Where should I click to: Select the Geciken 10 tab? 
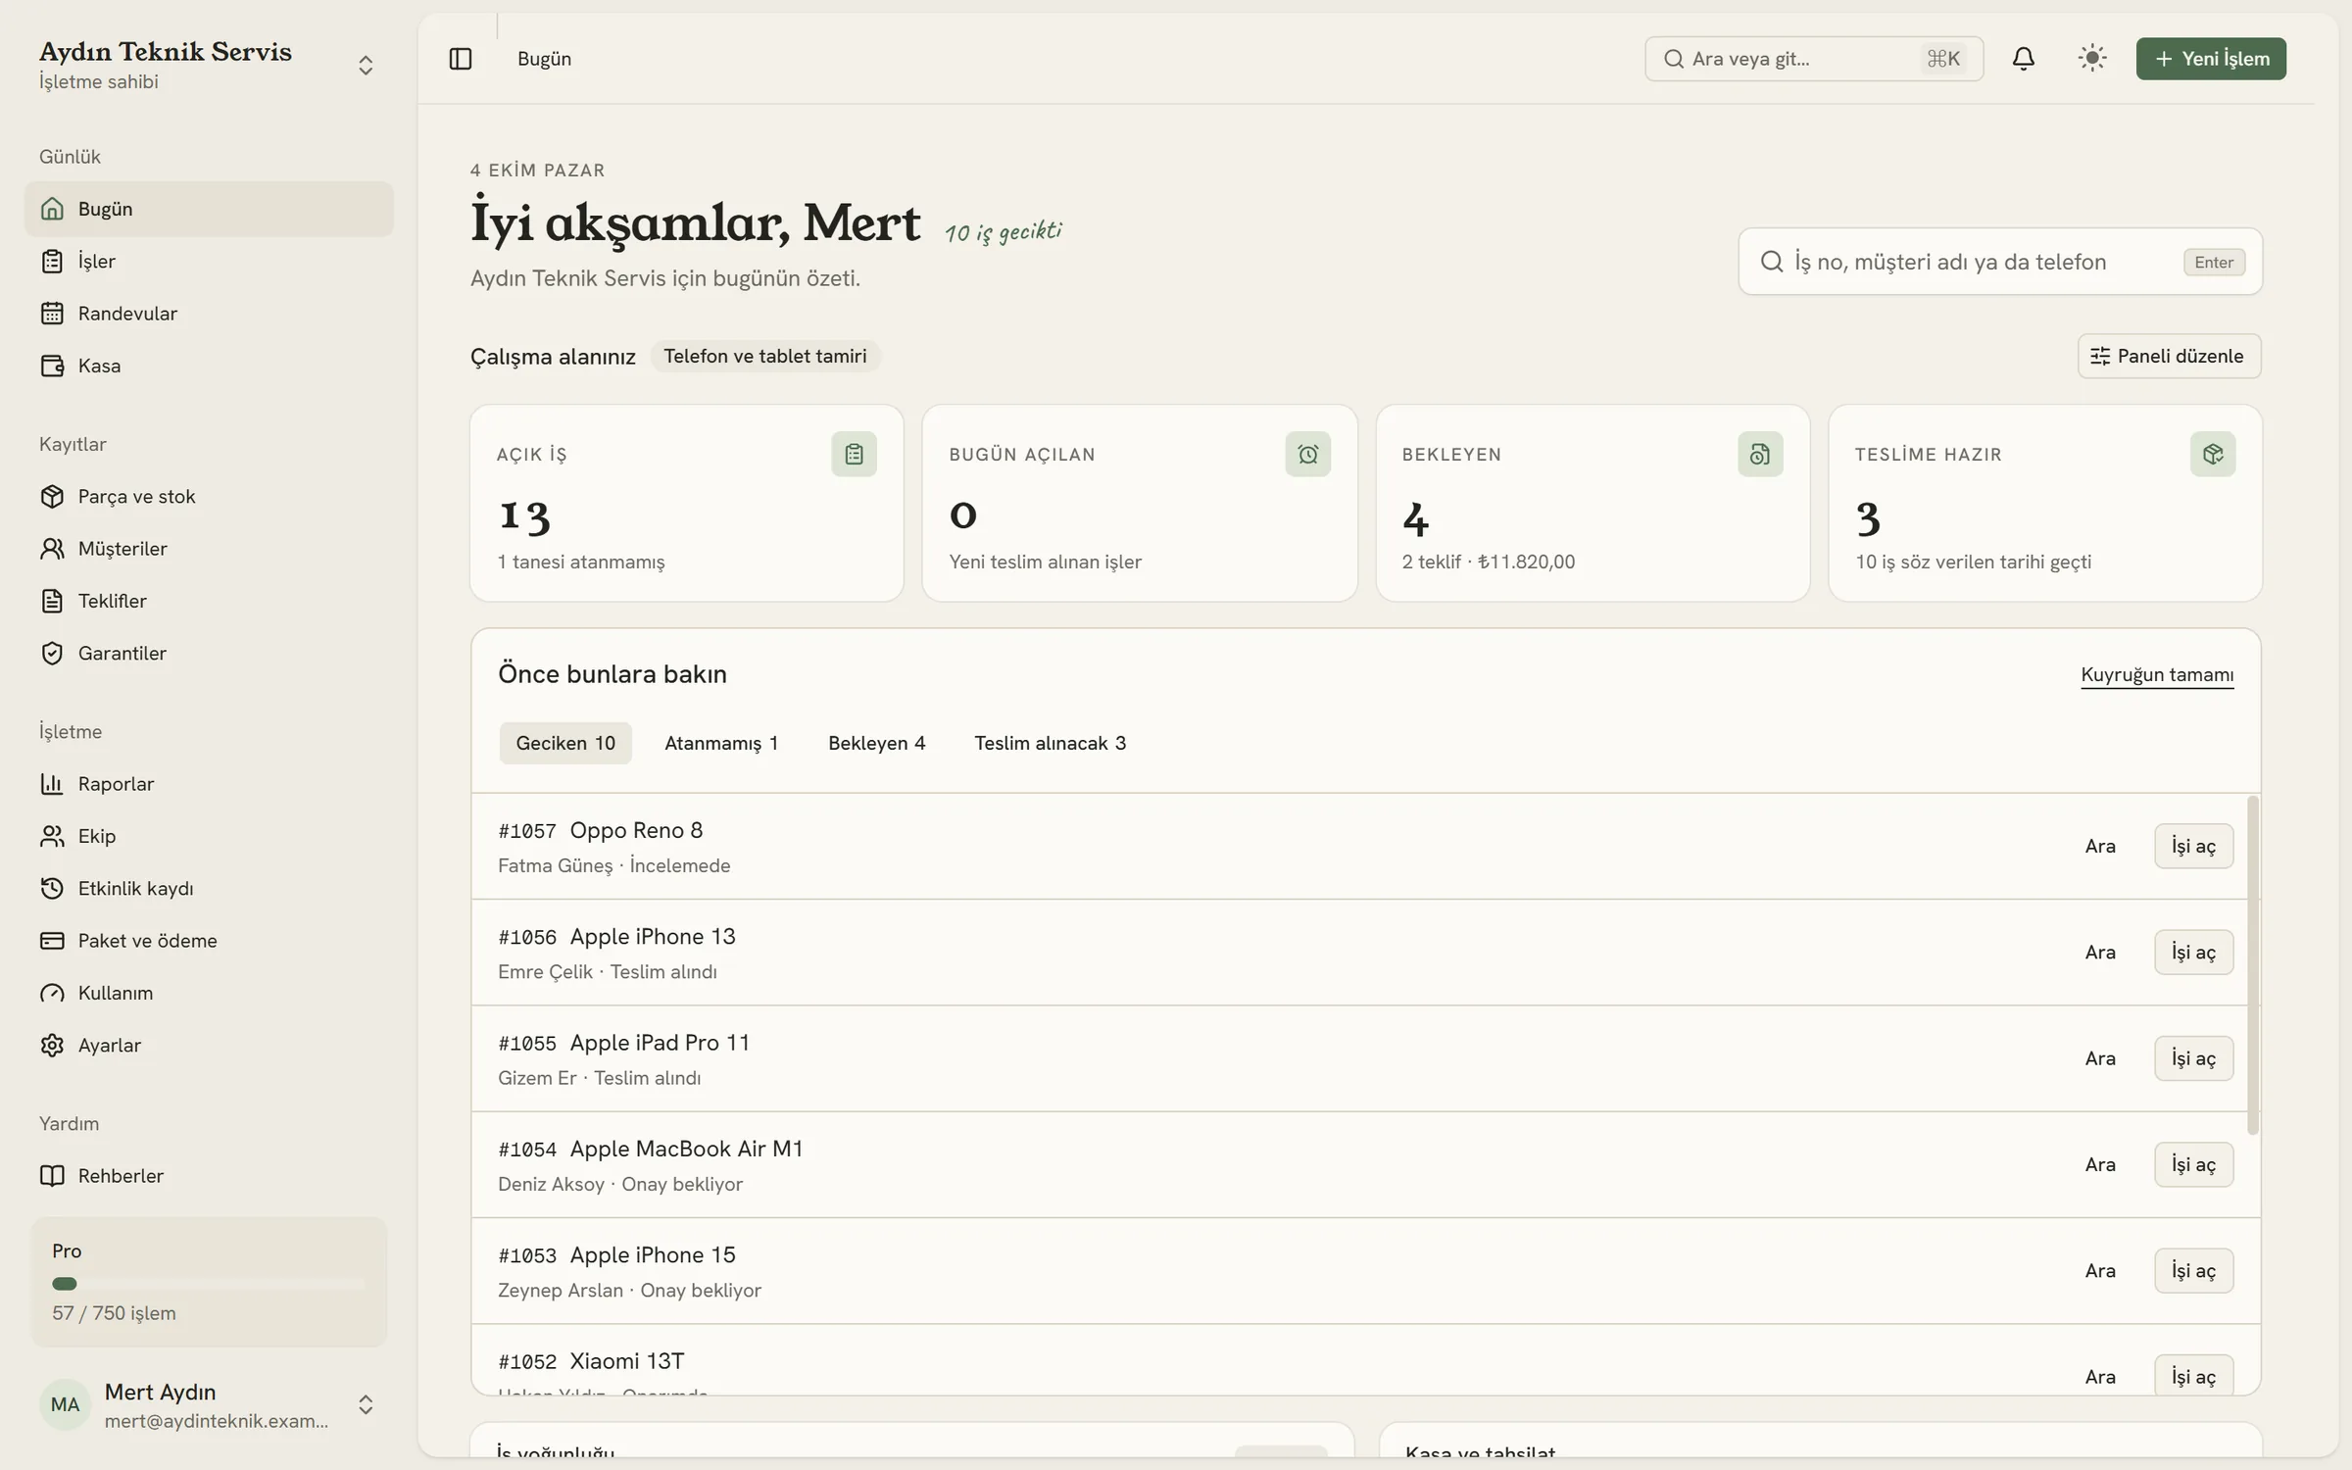point(565,743)
